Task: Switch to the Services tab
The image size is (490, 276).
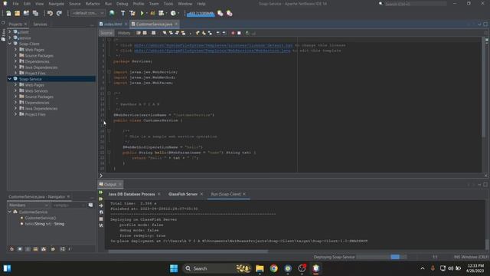Action: click(x=40, y=25)
